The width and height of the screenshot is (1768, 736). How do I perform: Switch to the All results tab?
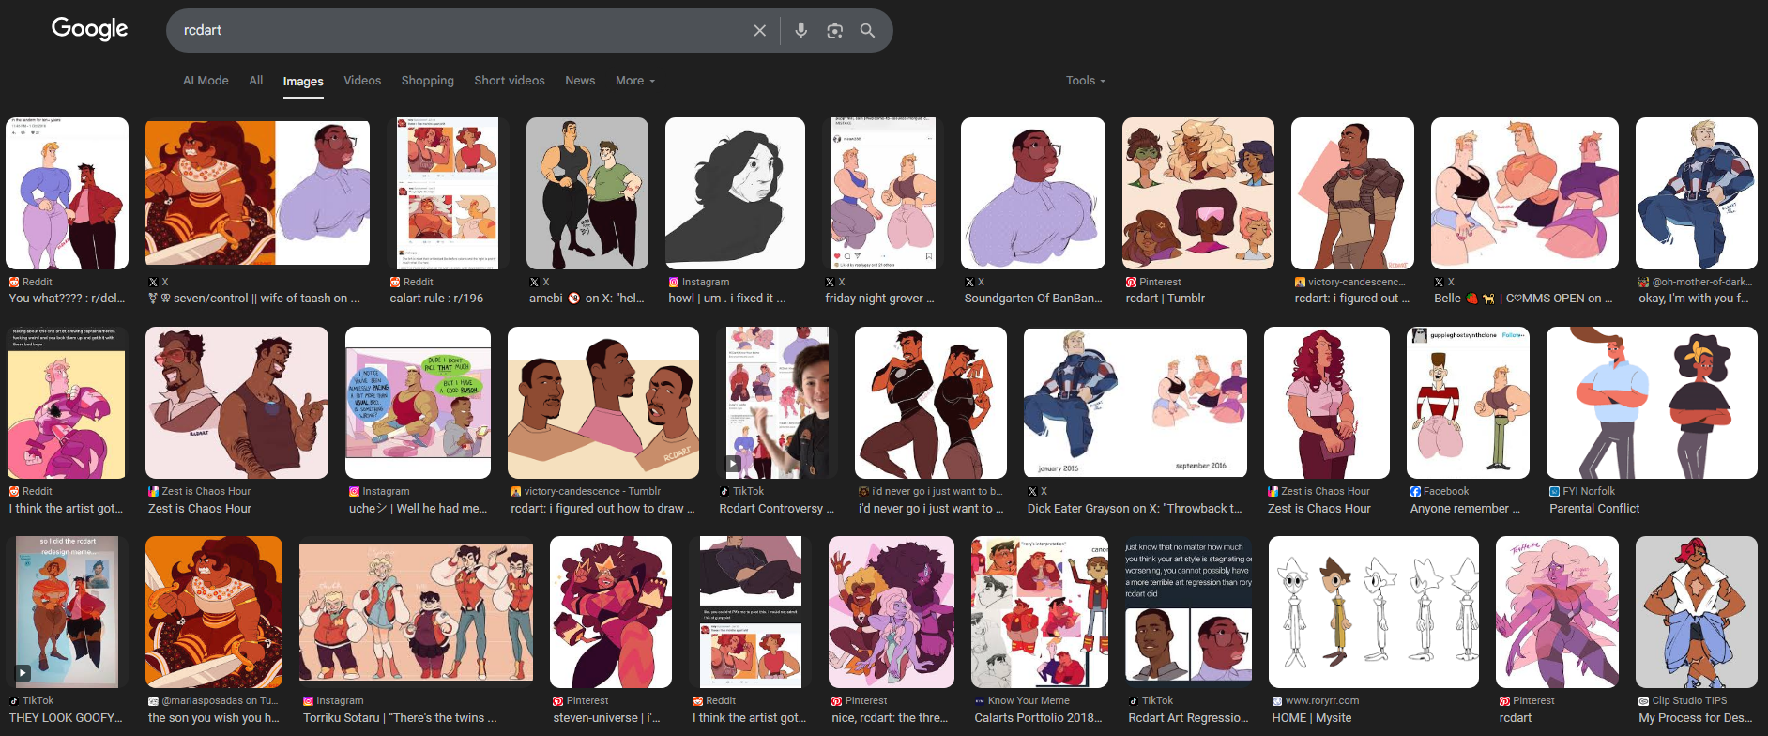[x=256, y=81]
